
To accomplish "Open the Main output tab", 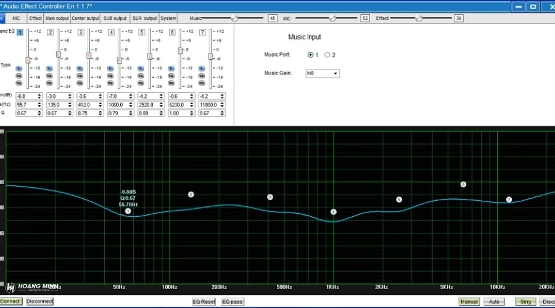I will [57, 18].
